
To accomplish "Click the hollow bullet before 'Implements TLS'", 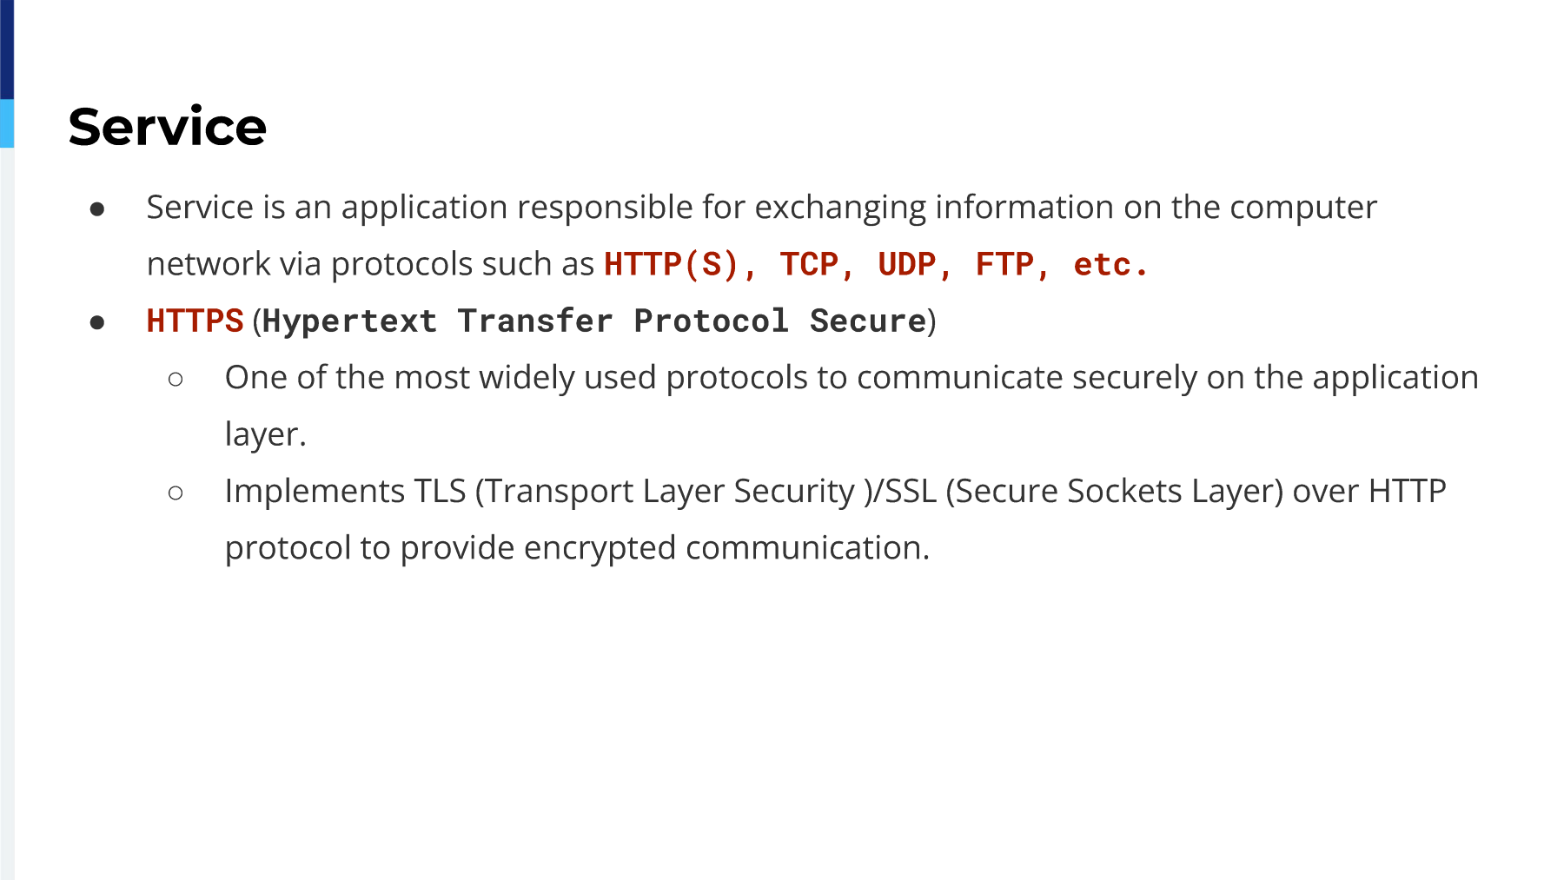I will [x=176, y=493].
